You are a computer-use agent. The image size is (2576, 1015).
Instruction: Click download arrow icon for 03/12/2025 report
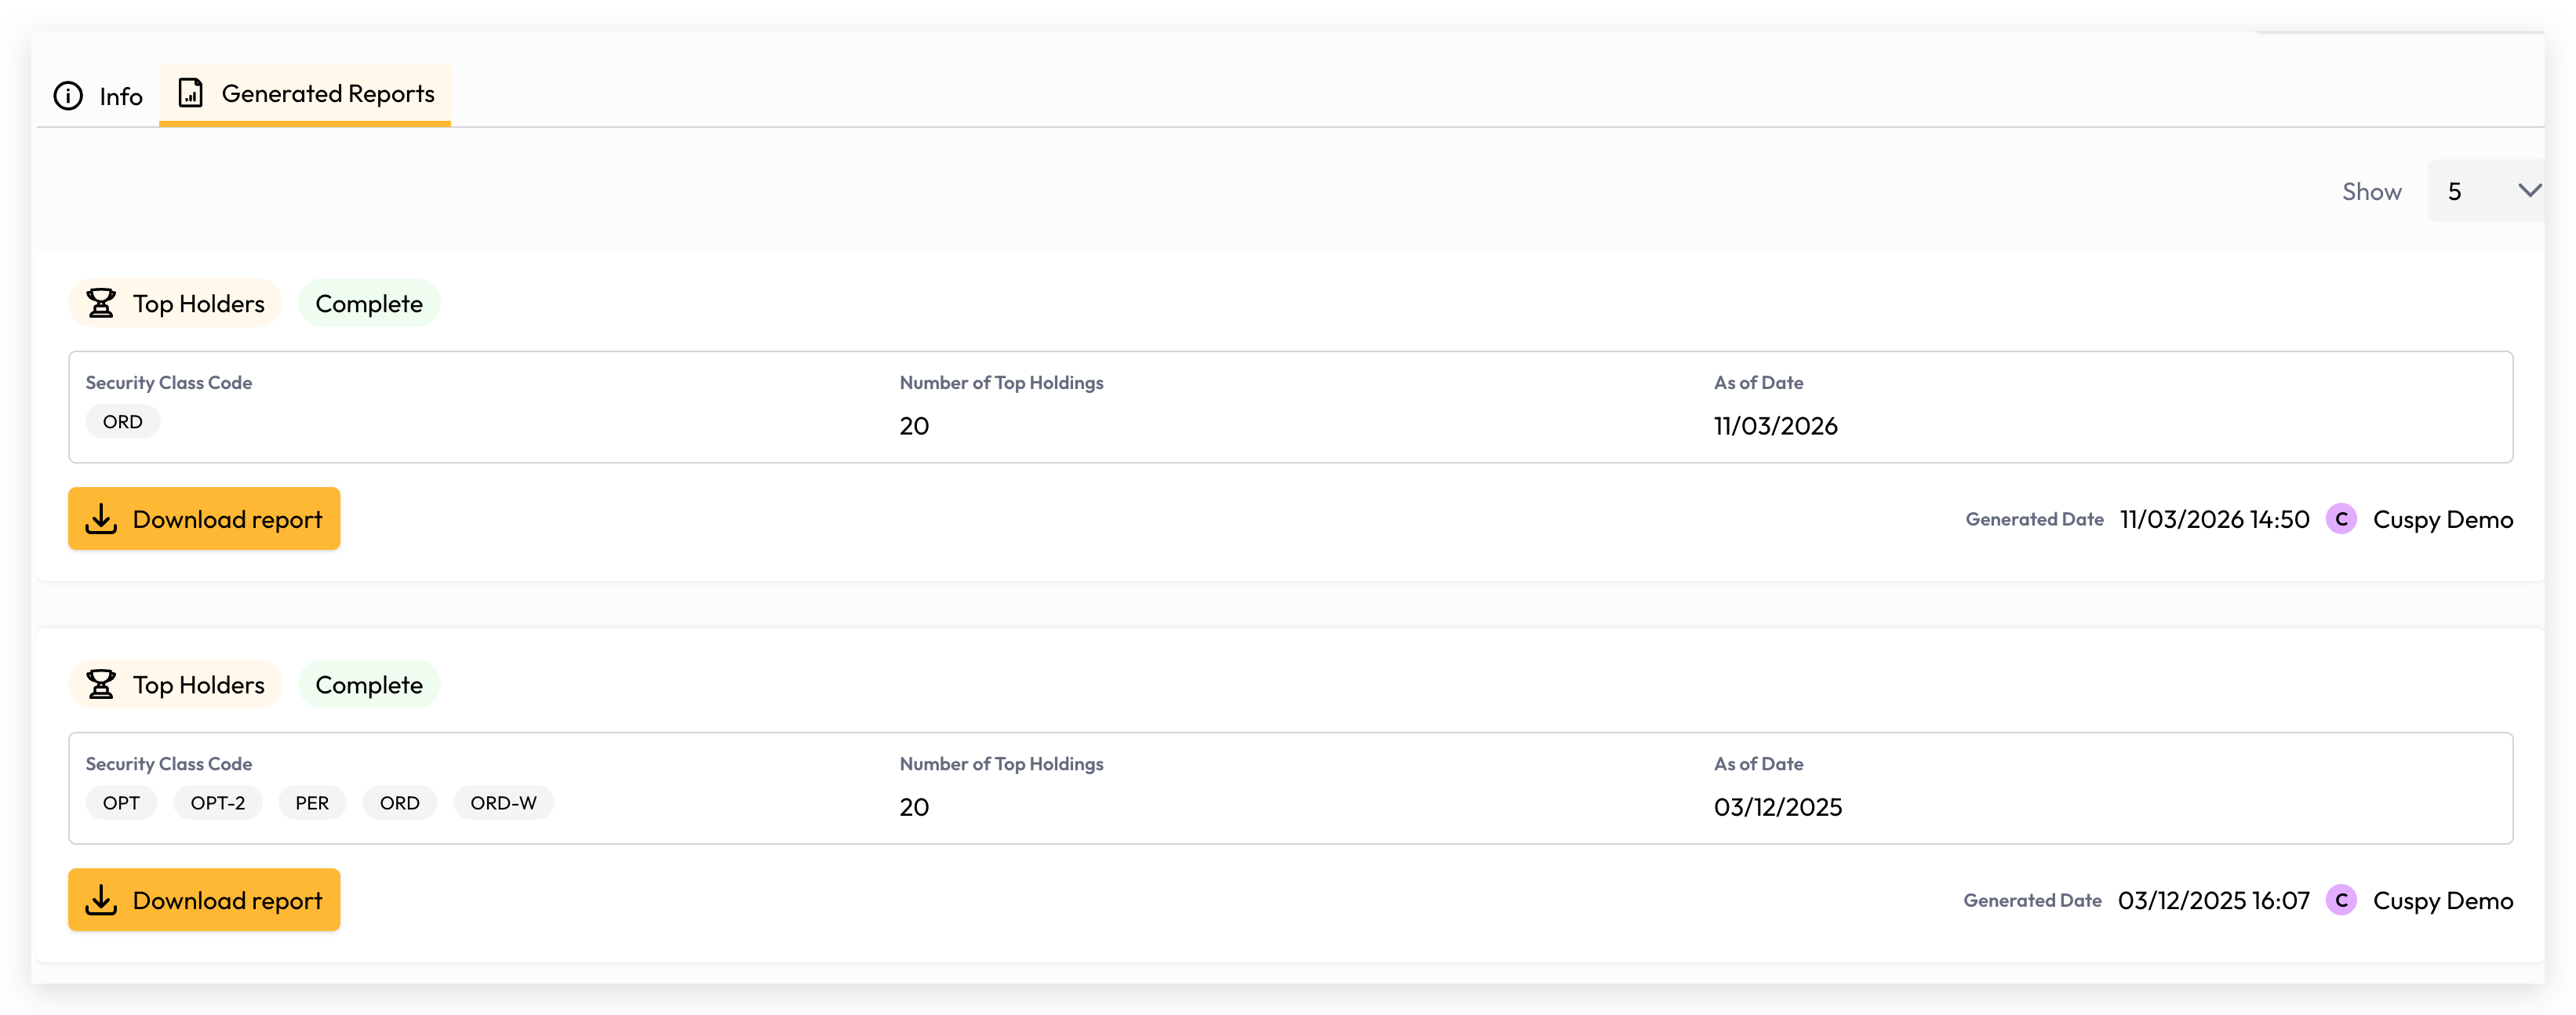(x=101, y=900)
